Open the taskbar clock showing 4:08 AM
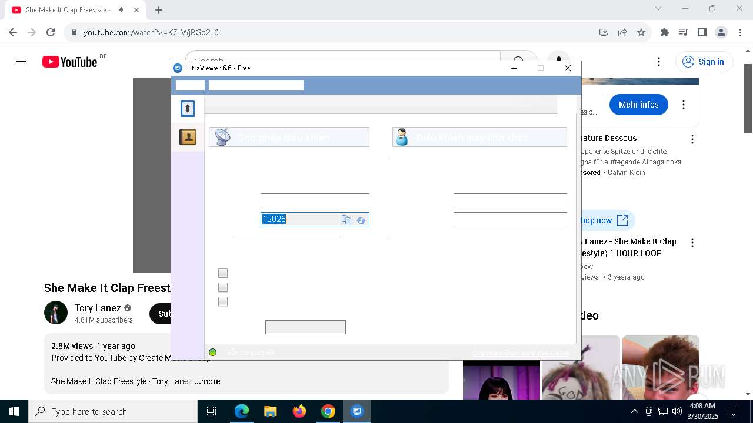This screenshot has width=753, height=423. coord(702,411)
